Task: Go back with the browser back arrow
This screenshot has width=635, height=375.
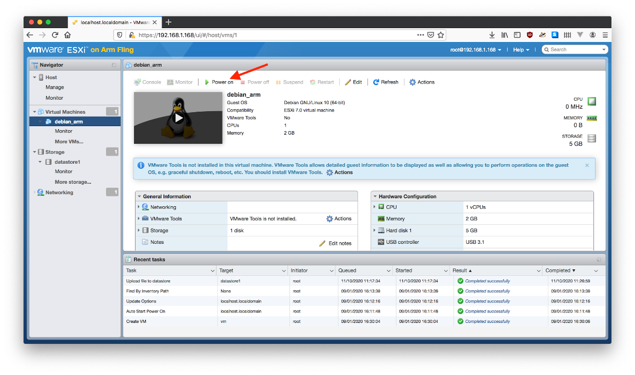Action: tap(30, 35)
